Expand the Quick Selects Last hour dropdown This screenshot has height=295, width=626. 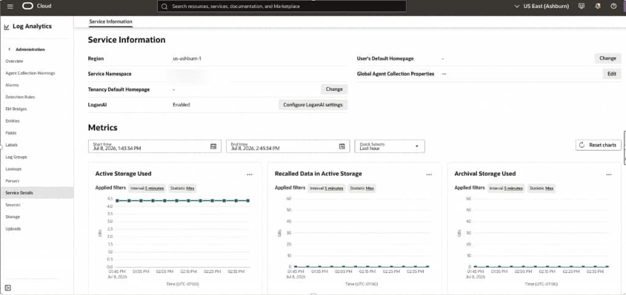tap(389, 146)
